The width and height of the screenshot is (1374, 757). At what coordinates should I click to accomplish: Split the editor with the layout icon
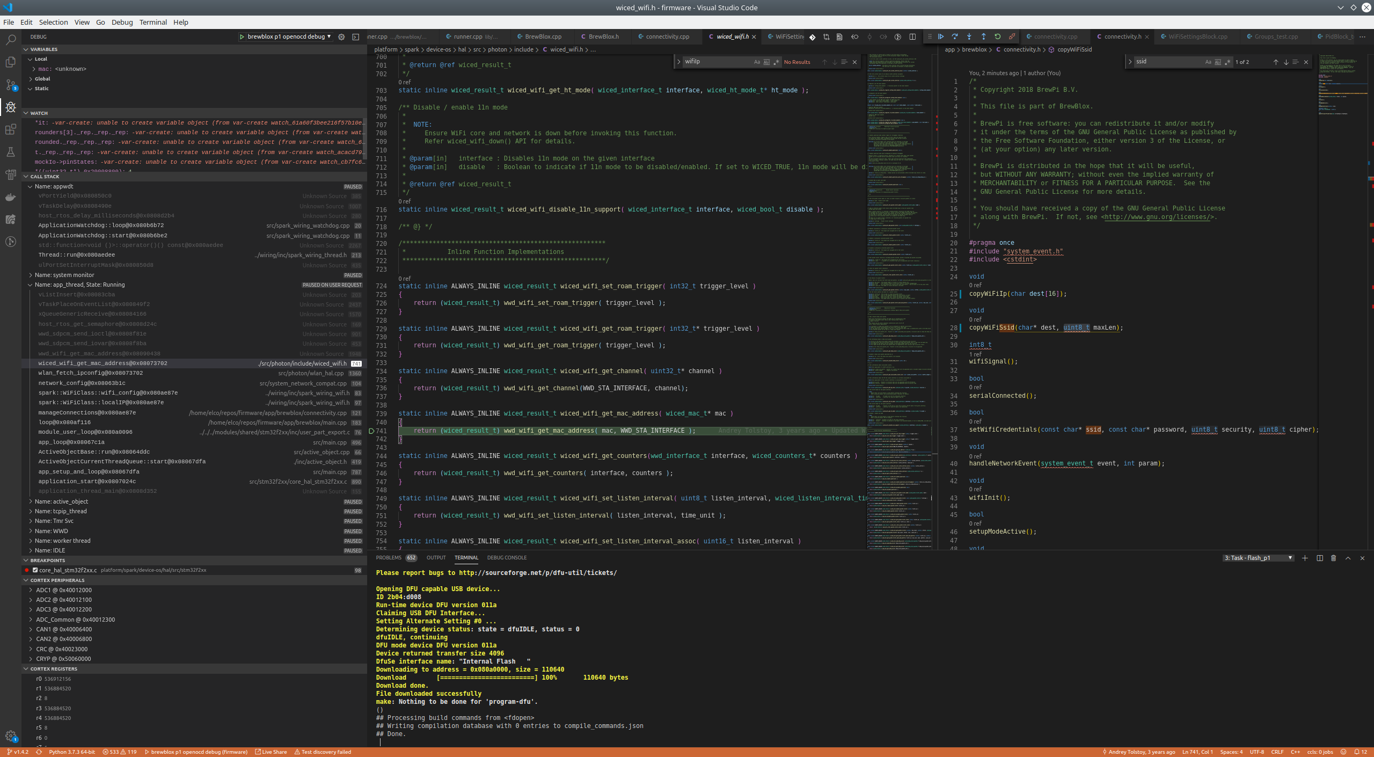tap(912, 37)
